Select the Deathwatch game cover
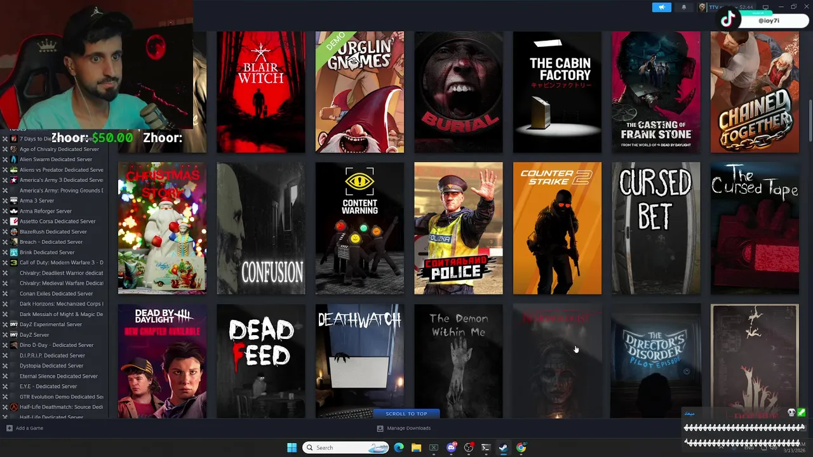Image resolution: width=813 pixels, height=457 pixels. pos(359,361)
